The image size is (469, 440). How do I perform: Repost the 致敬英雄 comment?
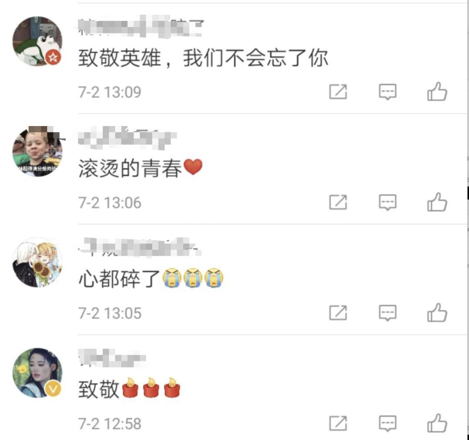(x=338, y=91)
